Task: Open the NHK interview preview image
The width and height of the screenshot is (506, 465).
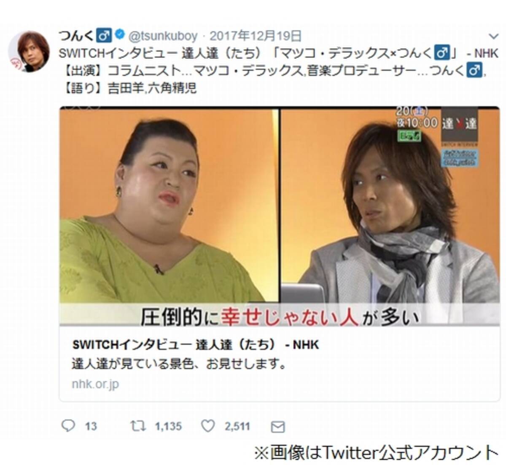Action: (279, 216)
